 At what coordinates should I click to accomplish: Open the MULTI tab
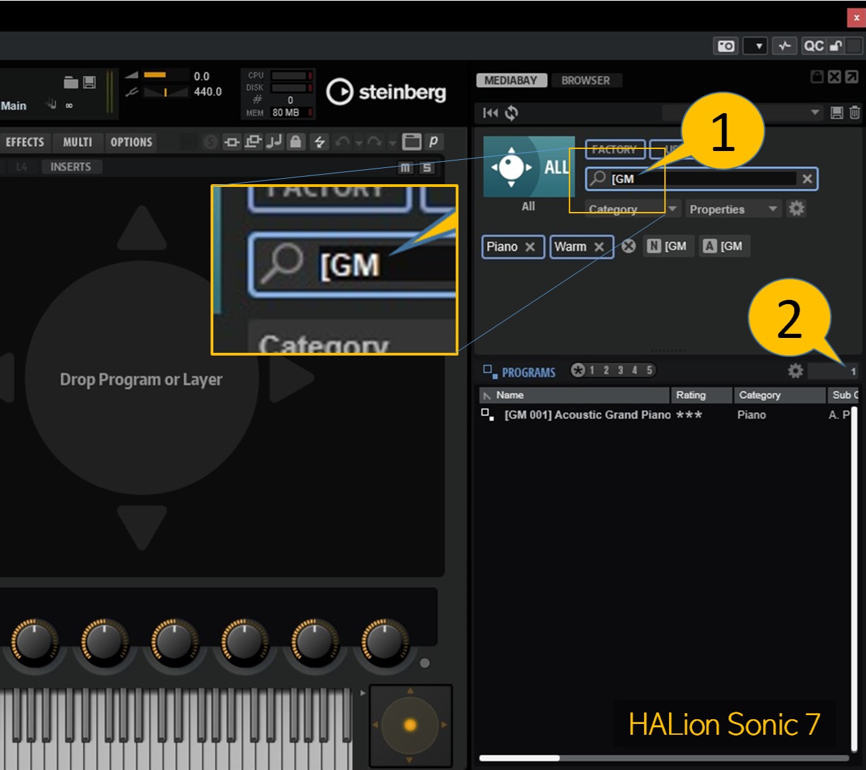tap(78, 142)
